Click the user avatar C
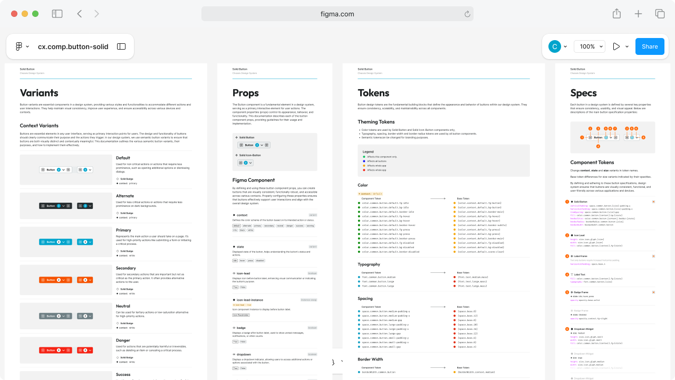This screenshot has width=675, height=380. (554, 46)
